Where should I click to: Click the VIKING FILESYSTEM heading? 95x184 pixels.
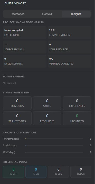click(x=16, y=92)
